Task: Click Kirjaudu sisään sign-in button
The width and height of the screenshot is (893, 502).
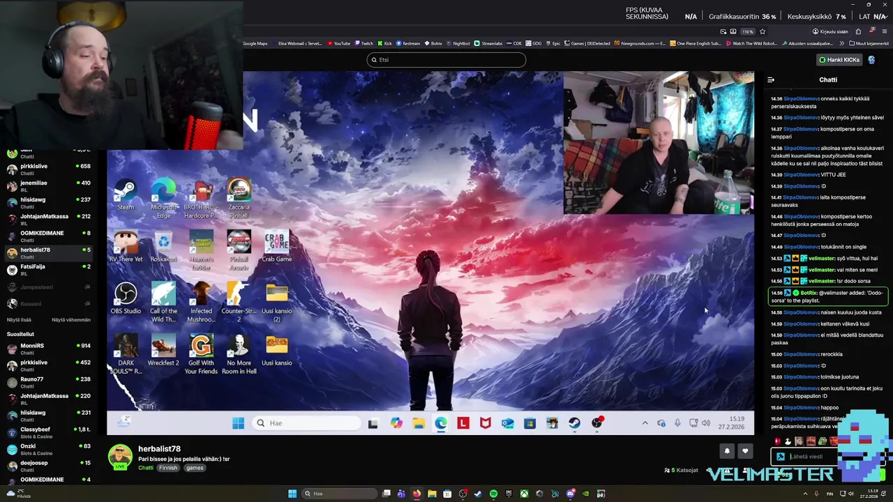Action: click(x=830, y=31)
